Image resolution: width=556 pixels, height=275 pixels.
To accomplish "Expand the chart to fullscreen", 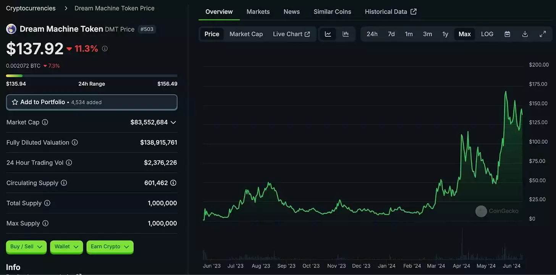I will coord(543,34).
